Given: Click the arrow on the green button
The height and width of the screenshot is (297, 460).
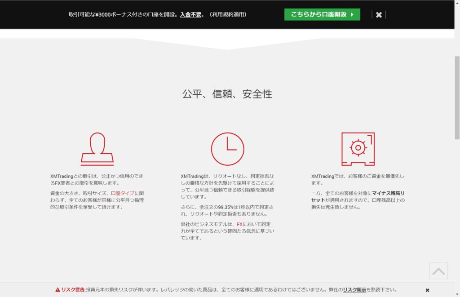Looking at the screenshot, I should [352, 14].
